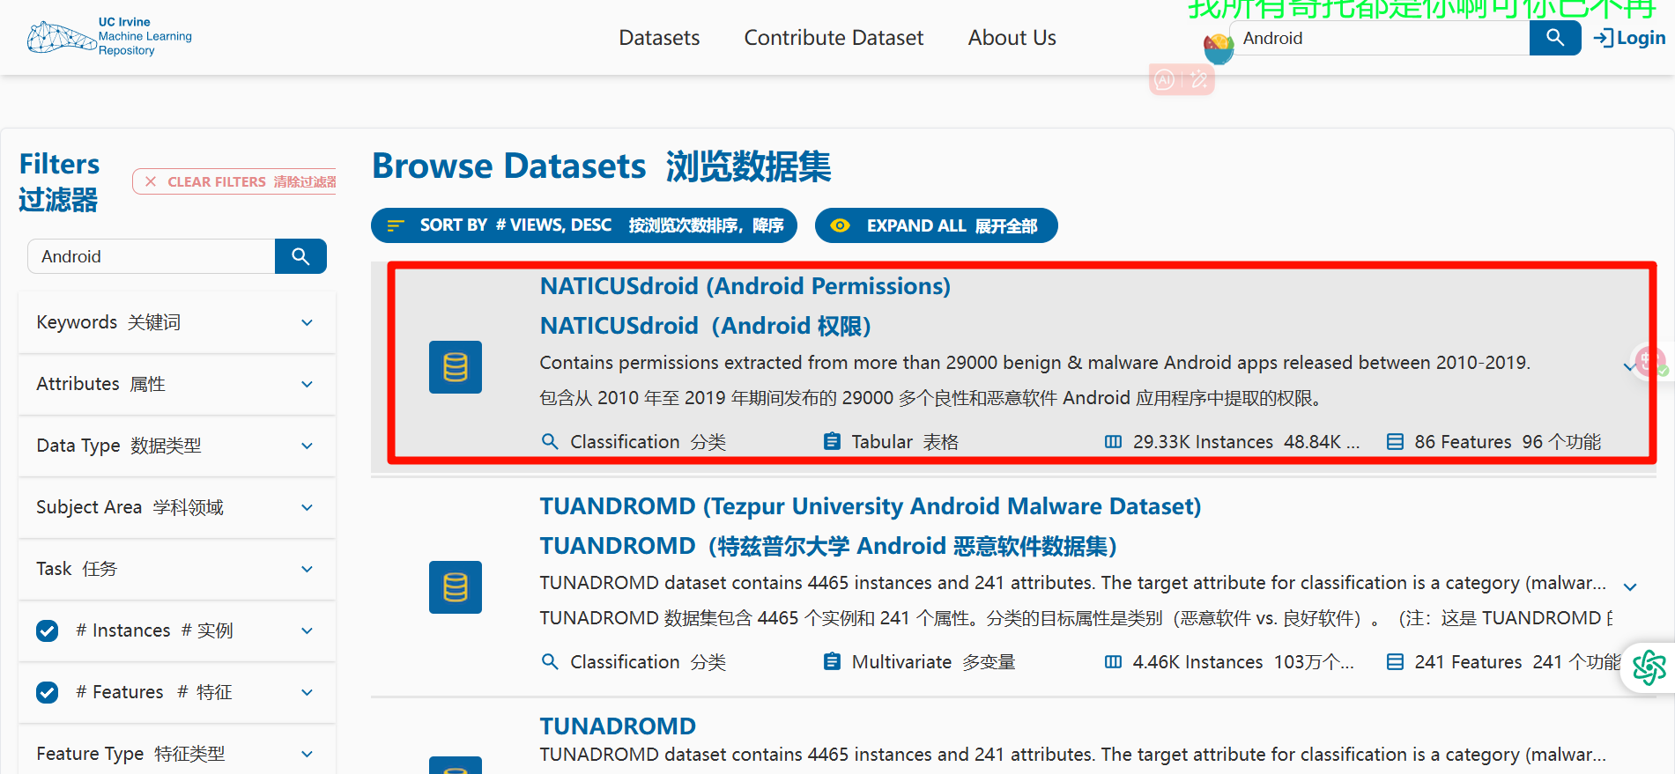
Task: Click the green ChatGPT-style floating icon
Action: (x=1649, y=667)
